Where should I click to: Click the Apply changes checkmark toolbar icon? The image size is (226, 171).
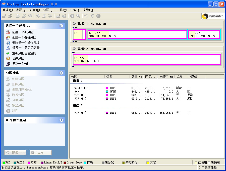pyautogui.click(x=98, y=16)
